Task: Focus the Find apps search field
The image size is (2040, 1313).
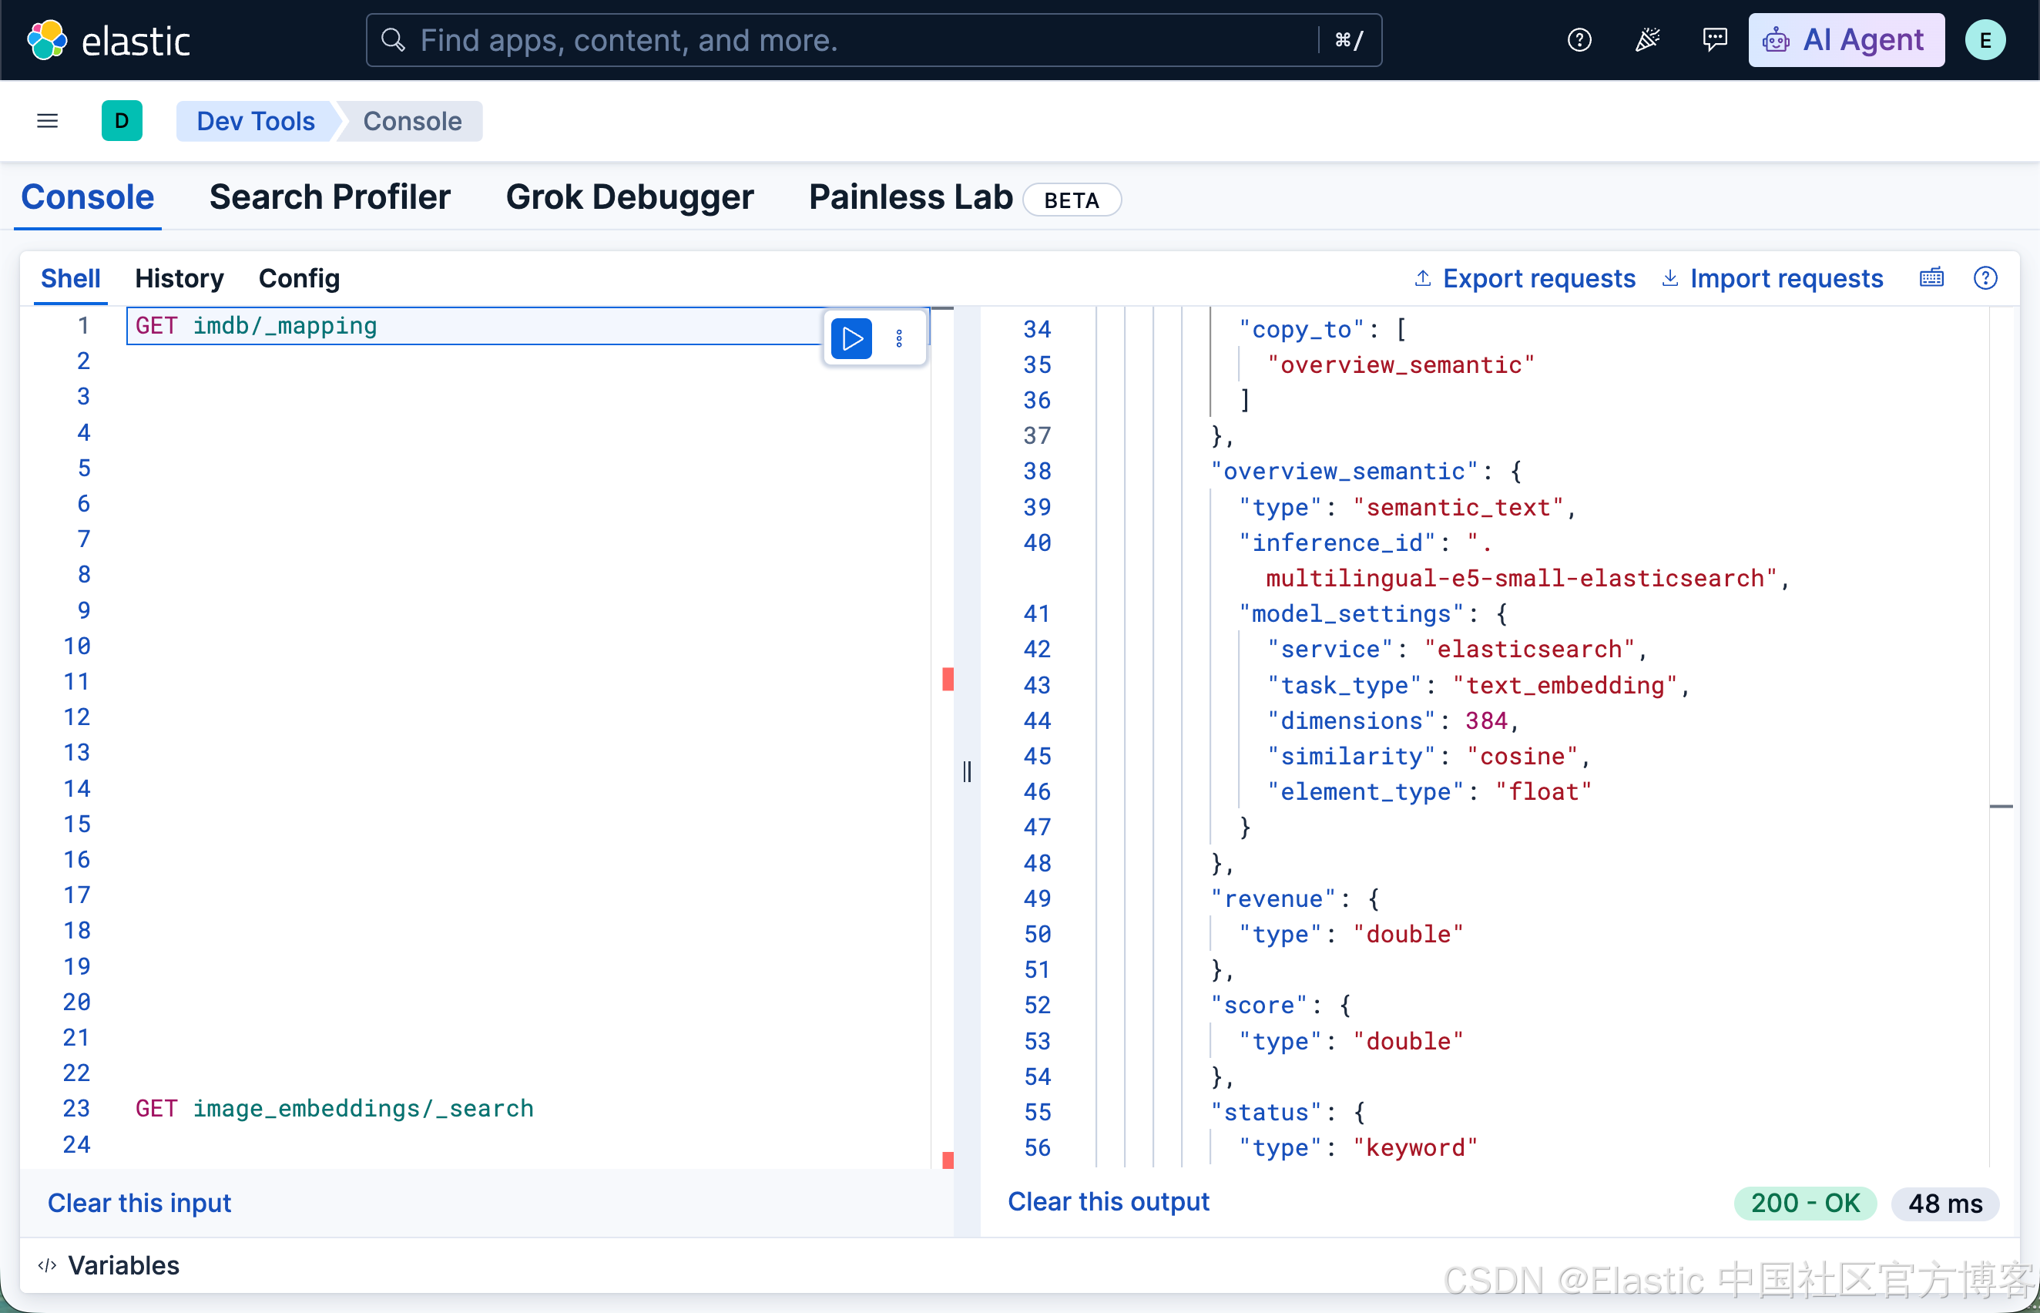Action: click(x=873, y=40)
